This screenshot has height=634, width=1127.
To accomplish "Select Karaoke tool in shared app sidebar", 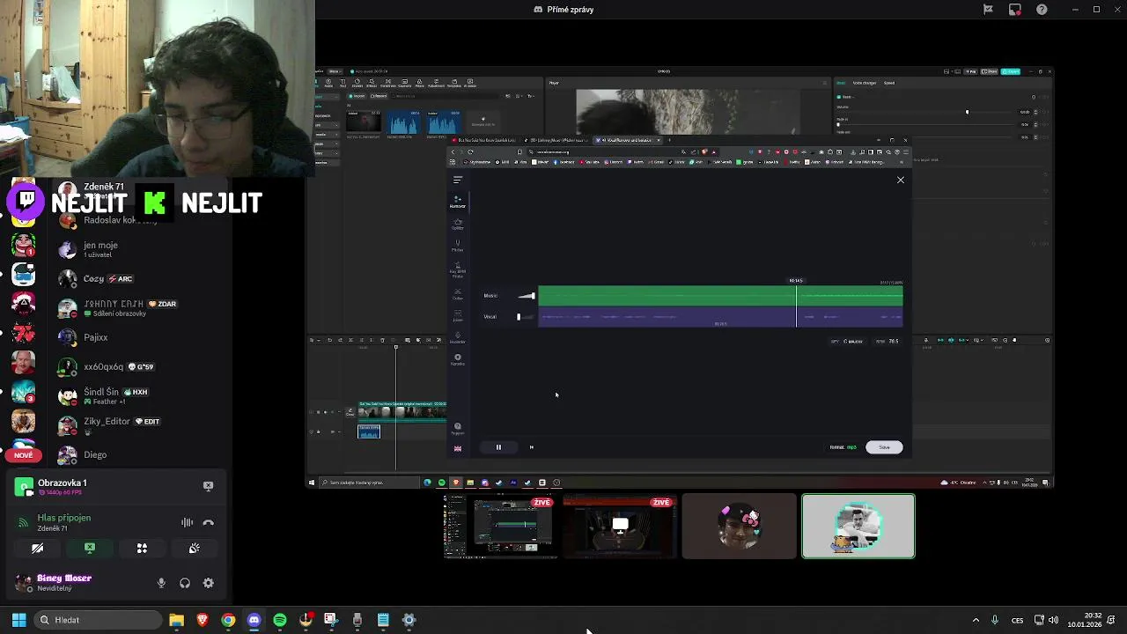I will click(458, 359).
